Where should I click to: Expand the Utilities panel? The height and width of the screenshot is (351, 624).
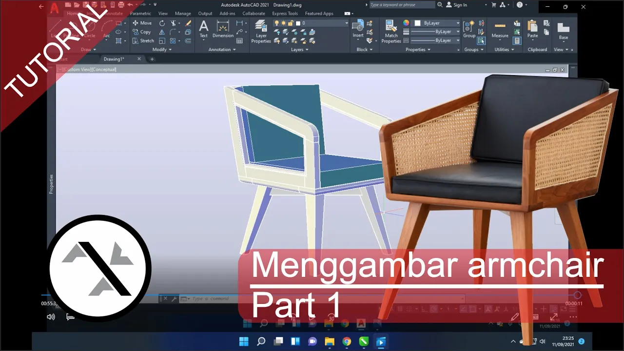tap(504, 49)
